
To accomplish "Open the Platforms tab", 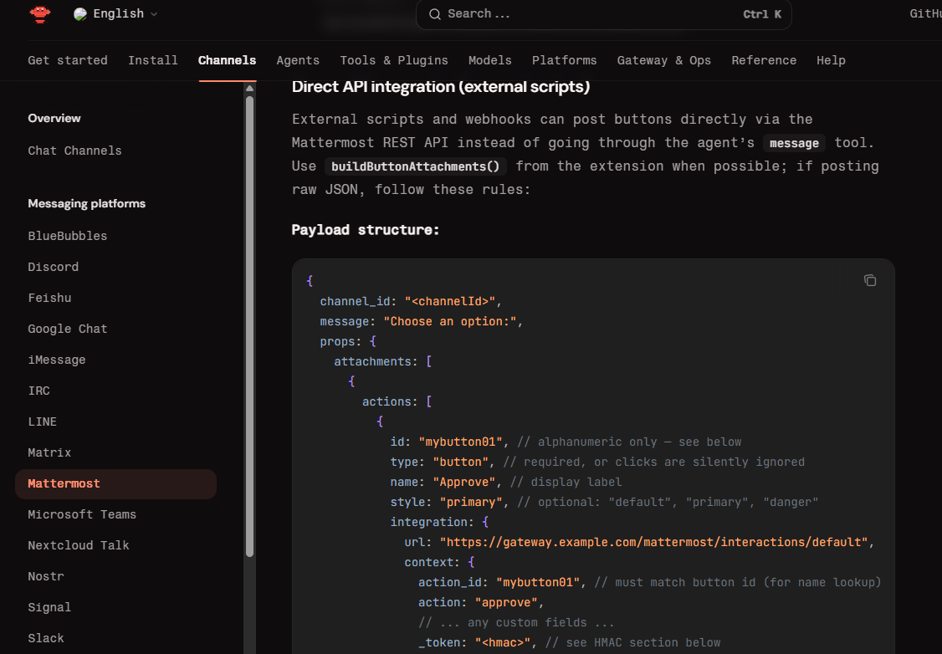I will click(564, 60).
